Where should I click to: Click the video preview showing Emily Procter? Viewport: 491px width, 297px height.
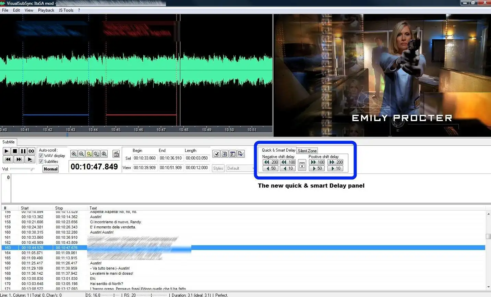tap(382, 75)
